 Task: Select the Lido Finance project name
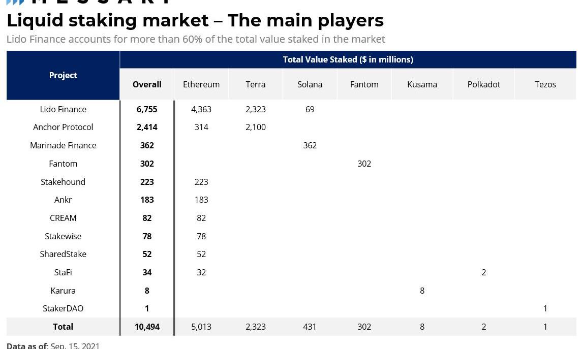tap(63, 109)
